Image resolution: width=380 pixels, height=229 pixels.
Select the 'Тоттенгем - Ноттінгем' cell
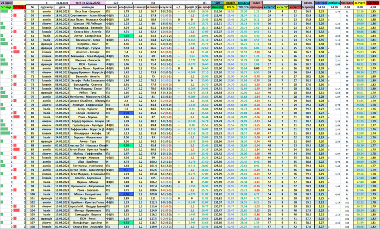pos(88,166)
